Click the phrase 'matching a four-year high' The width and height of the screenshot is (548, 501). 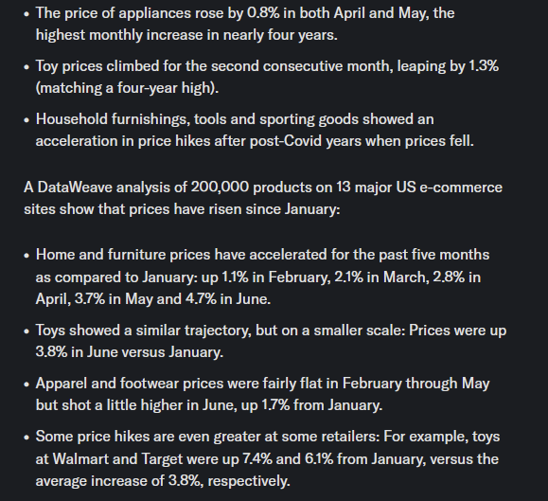(127, 88)
